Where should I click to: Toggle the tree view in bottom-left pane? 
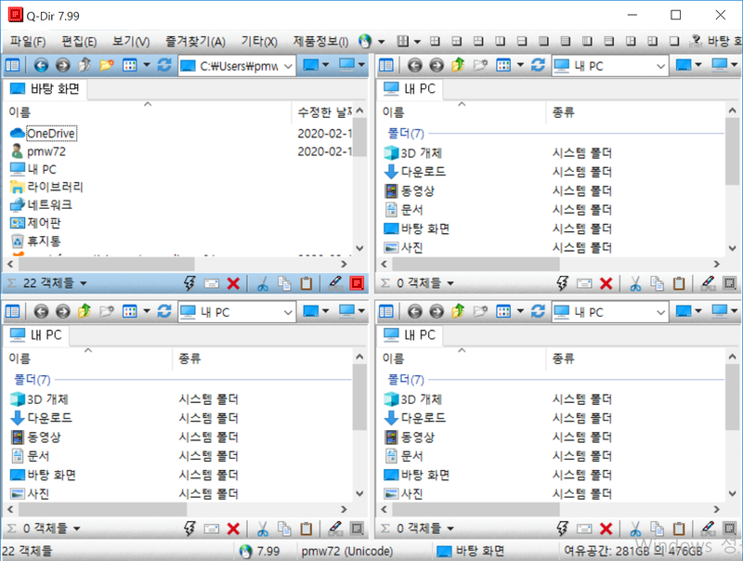(x=12, y=311)
